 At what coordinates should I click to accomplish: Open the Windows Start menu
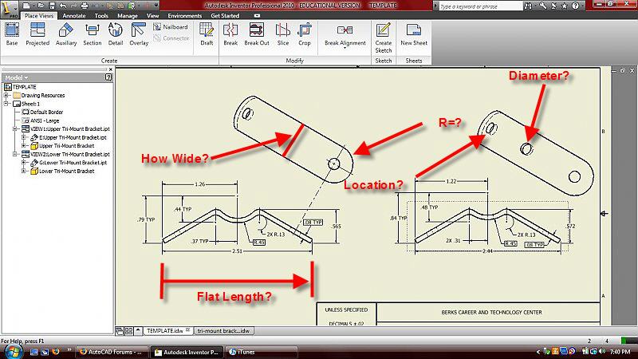(13, 351)
